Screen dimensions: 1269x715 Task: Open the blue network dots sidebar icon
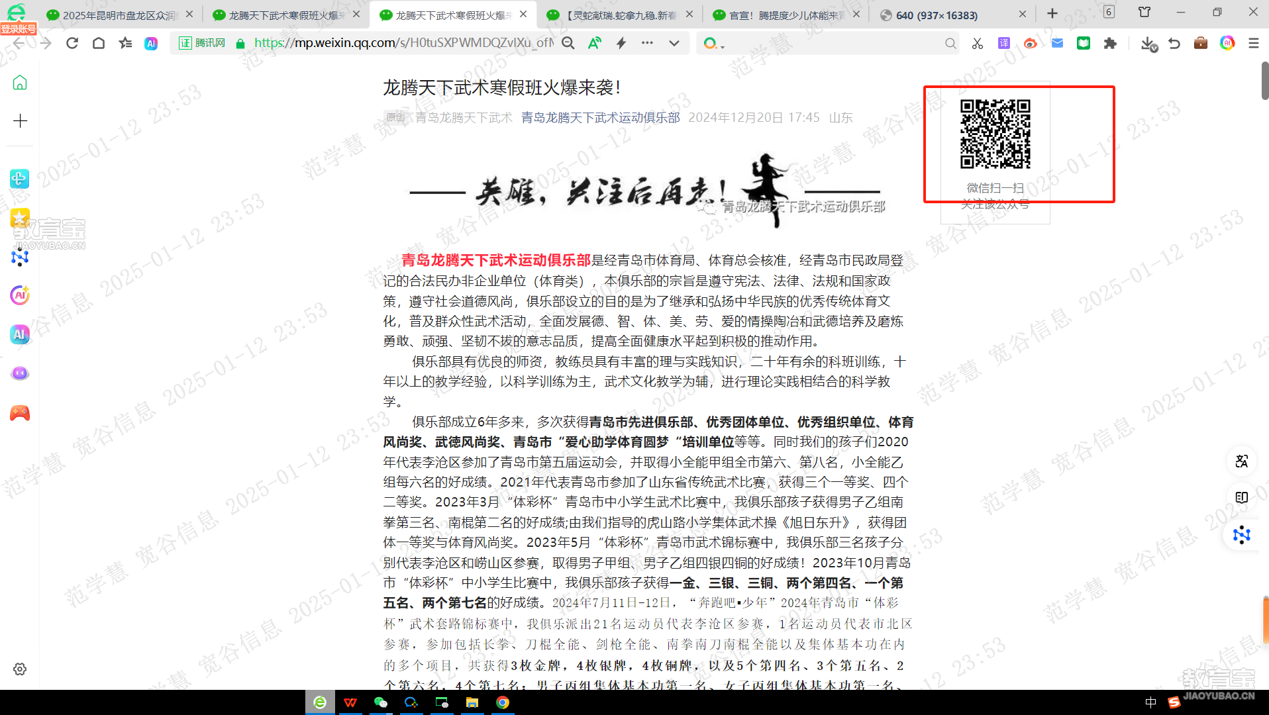[20, 257]
